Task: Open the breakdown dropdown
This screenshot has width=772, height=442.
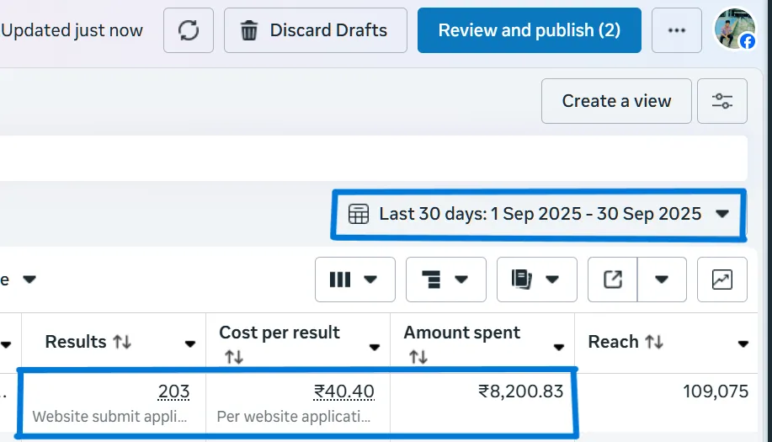Action: coord(445,280)
